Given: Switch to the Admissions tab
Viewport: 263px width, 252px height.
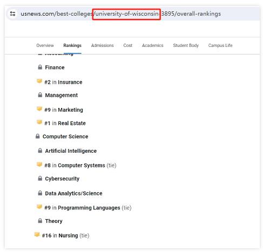Looking at the screenshot, I should tap(102, 45).
